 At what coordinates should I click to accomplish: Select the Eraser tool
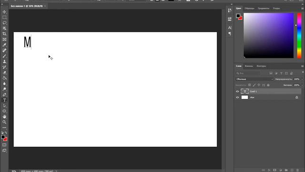[x=4, y=73]
